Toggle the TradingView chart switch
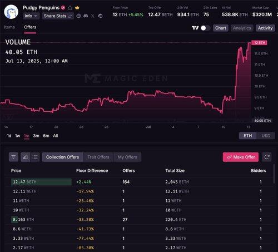Image resolution: width=278 pixels, height=252 pixels. pyautogui.click(x=205, y=28)
